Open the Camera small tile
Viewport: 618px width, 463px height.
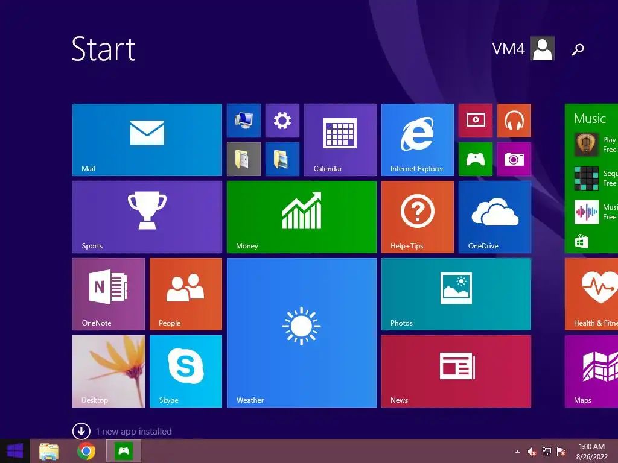pos(514,159)
